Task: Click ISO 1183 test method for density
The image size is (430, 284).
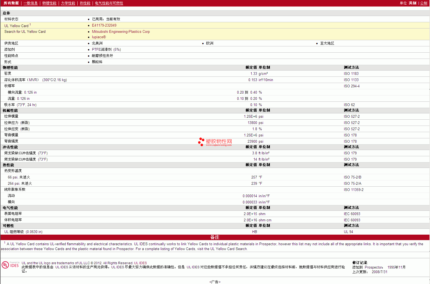Action: [351, 74]
